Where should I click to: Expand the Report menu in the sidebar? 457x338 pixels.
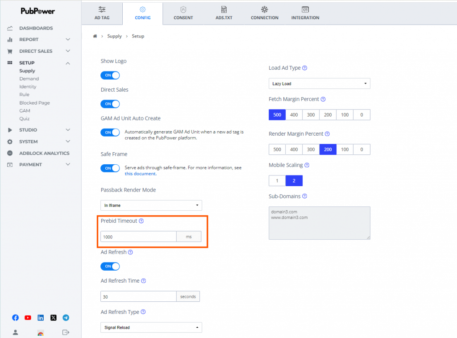pos(39,40)
